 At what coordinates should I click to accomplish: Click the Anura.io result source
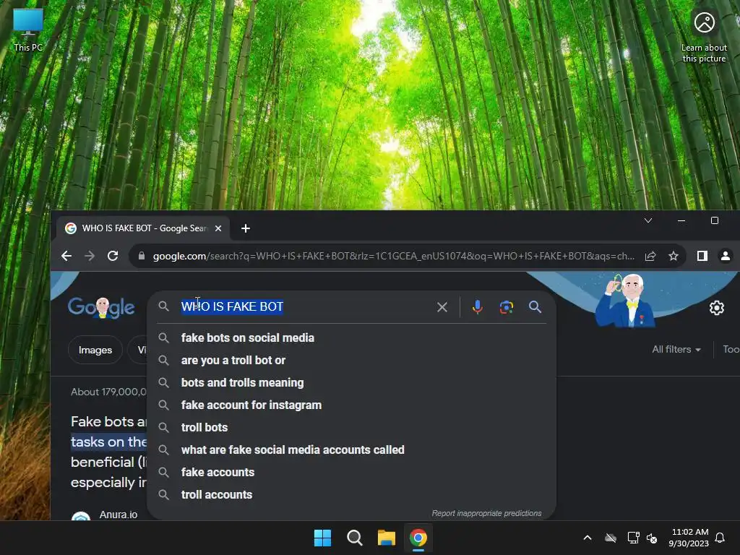coord(118,515)
